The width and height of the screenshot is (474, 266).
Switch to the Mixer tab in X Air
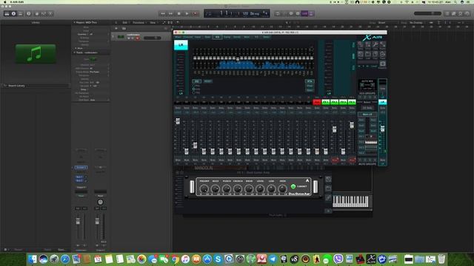click(178, 37)
